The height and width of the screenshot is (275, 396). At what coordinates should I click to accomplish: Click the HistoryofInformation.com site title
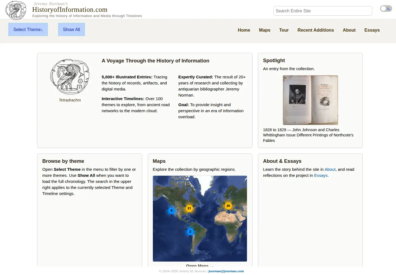70,10
